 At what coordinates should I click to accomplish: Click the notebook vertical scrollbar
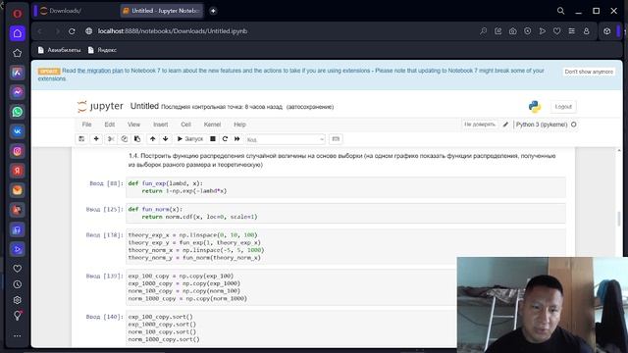(619, 219)
